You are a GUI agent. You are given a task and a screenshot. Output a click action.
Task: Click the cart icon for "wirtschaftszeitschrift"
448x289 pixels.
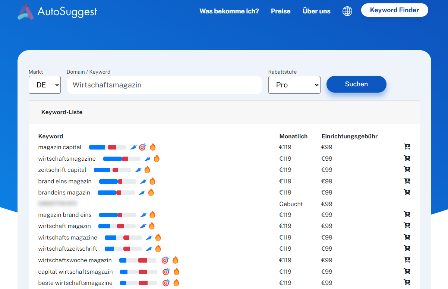click(407, 248)
